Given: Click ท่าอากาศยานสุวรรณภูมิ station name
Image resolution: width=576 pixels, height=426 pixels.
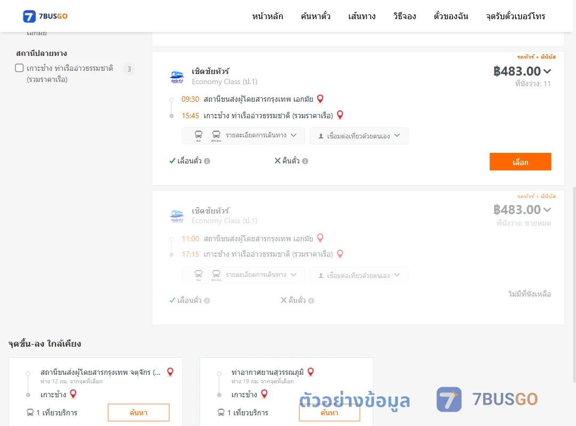Looking at the screenshot, I should [267, 372].
